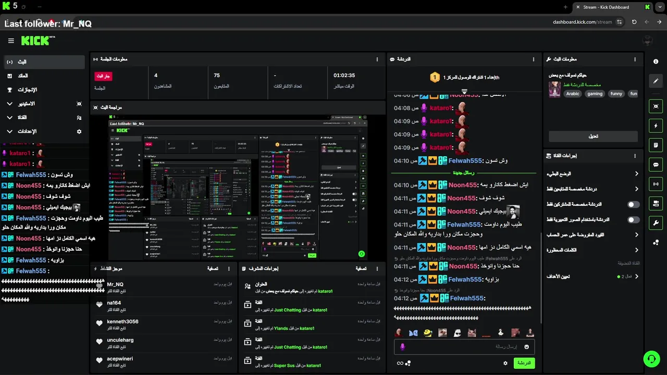Insert the yellow duck emote
Image resolution: width=667 pixels, height=375 pixels.
pyautogui.click(x=428, y=333)
